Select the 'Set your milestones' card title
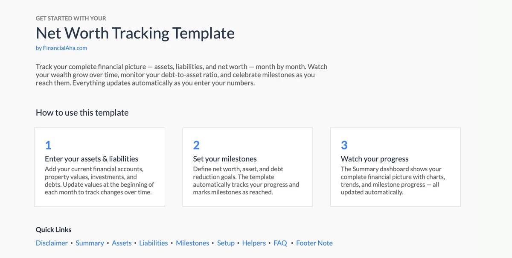This screenshot has width=512, height=258. pyautogui.click(x=225, y=159)
